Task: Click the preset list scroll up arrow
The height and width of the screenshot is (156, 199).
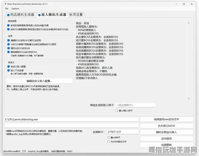Action: (189, 23)
